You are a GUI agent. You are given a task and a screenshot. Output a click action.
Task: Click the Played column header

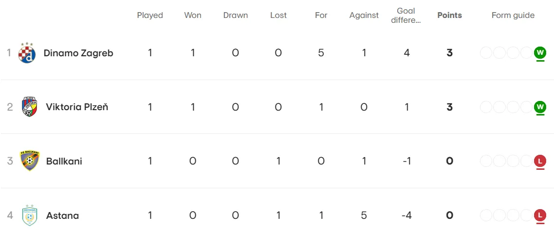[x=150, y=16]
